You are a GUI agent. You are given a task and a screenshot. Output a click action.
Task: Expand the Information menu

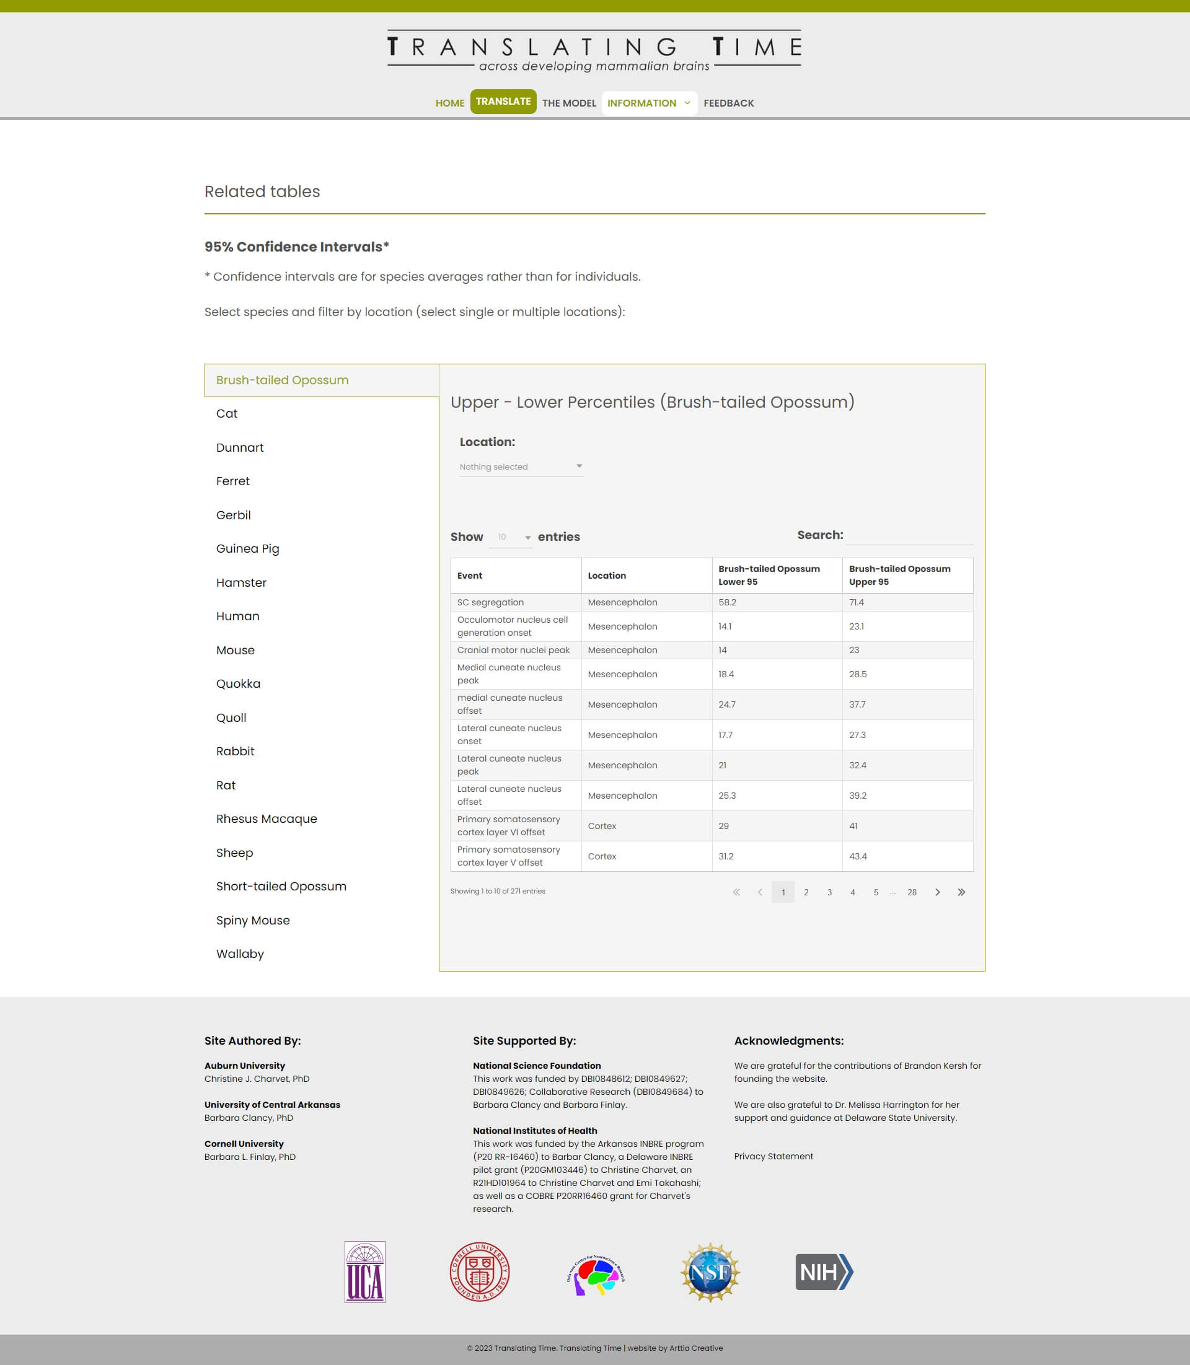point(649,103)
